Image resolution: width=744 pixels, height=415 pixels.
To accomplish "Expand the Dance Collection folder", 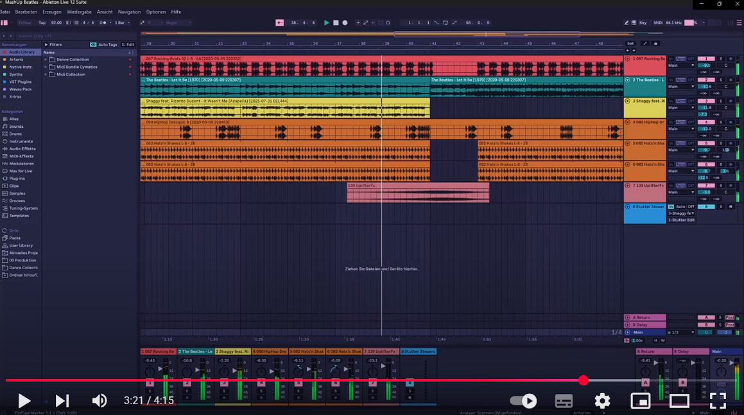I will point(46,60).
